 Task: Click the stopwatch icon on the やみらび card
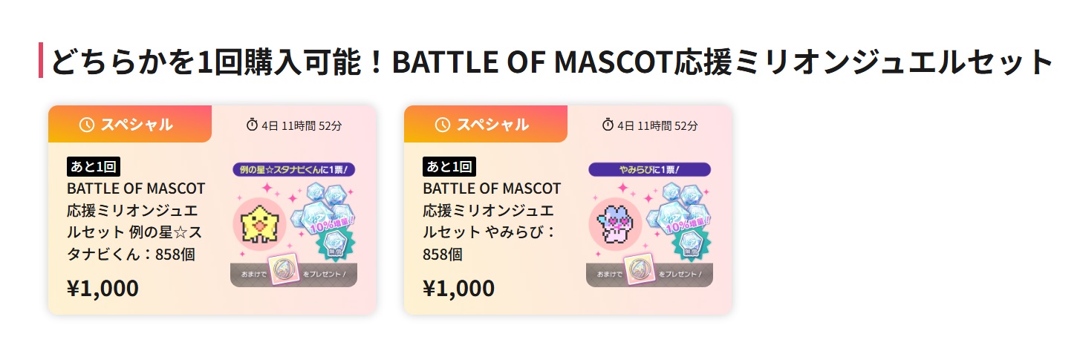(x=608, y=125)
